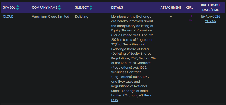Click the delisting details paragraph text
Image resolution: width=226 pixels, height=105 pixels.
coord(134,56)
